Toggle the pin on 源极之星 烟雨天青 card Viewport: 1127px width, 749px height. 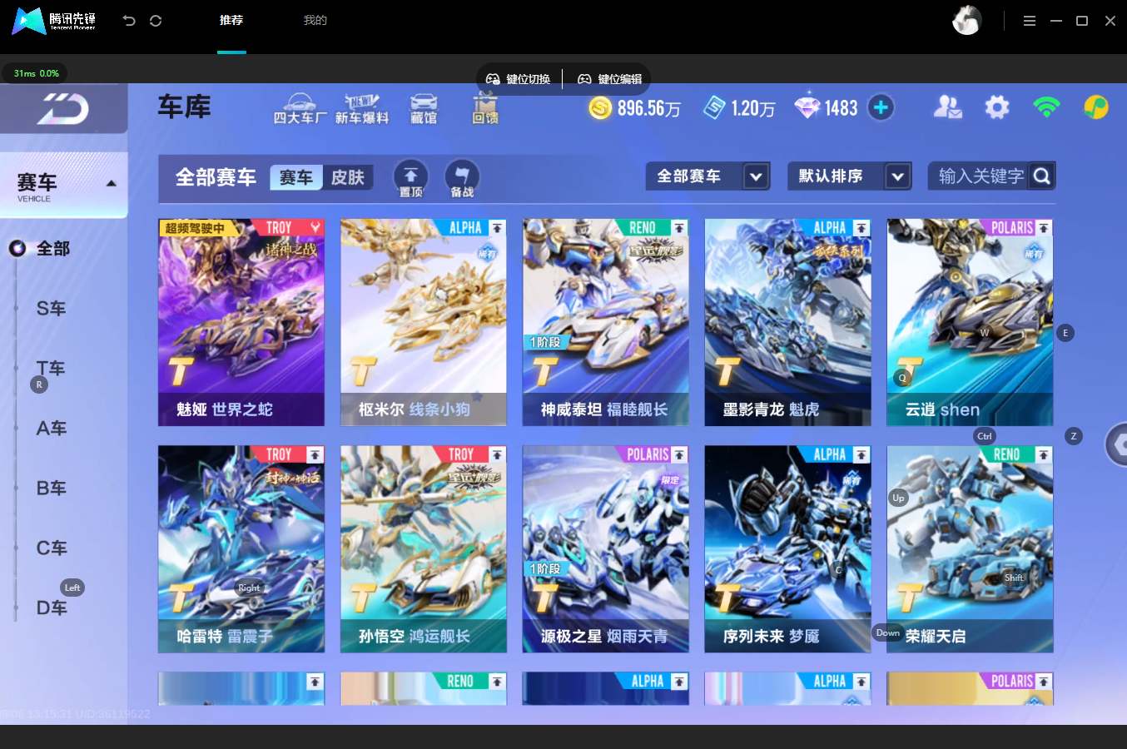[679, 455]
